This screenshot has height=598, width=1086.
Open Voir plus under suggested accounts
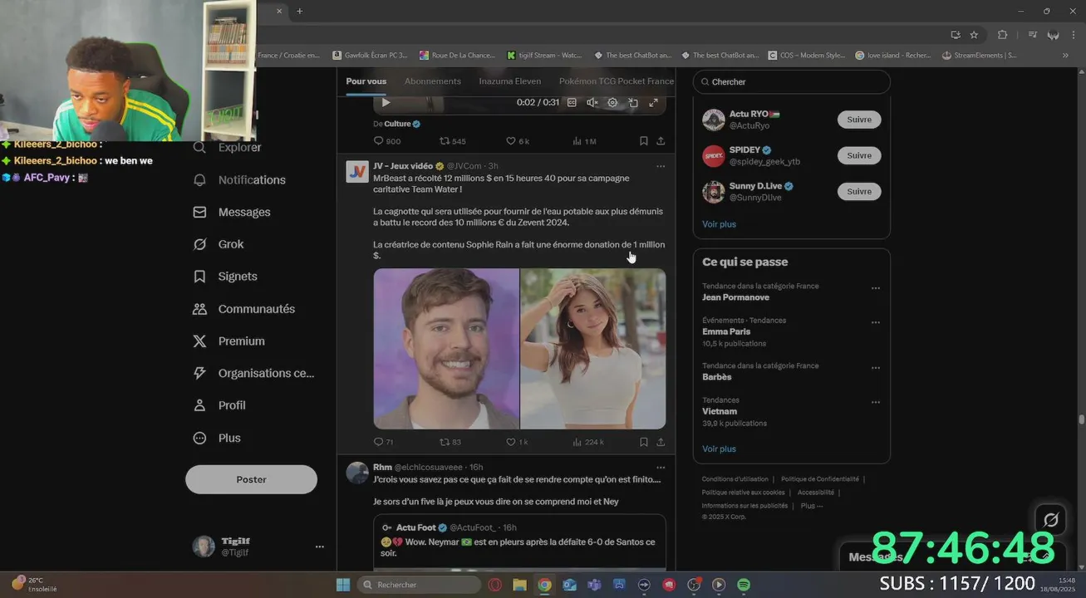coord(719,224)
